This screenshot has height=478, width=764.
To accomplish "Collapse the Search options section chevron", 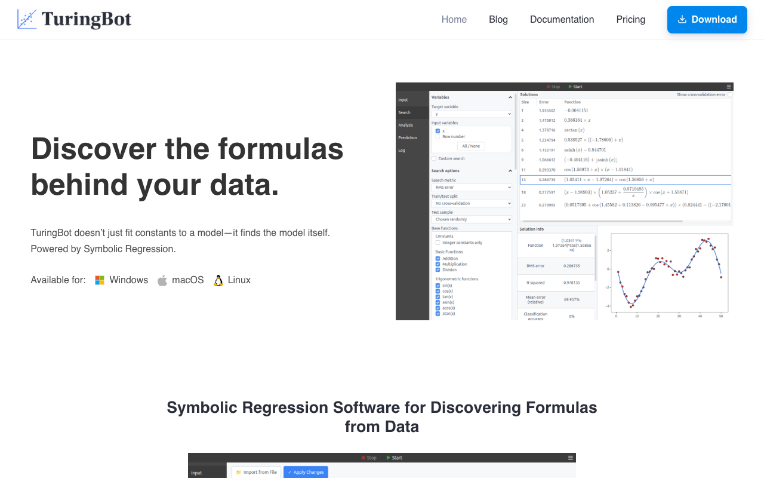I will [510, 171].
